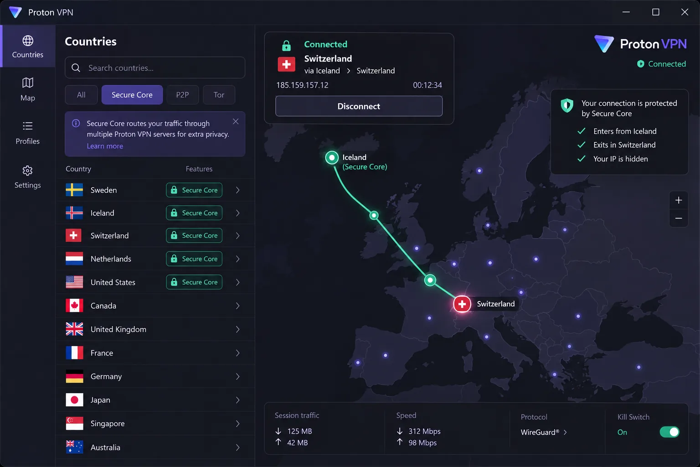The height and width of the screenshot is (467, 700).
Task: Click the 312 Mbps download speed
Action: pos(424,431)
